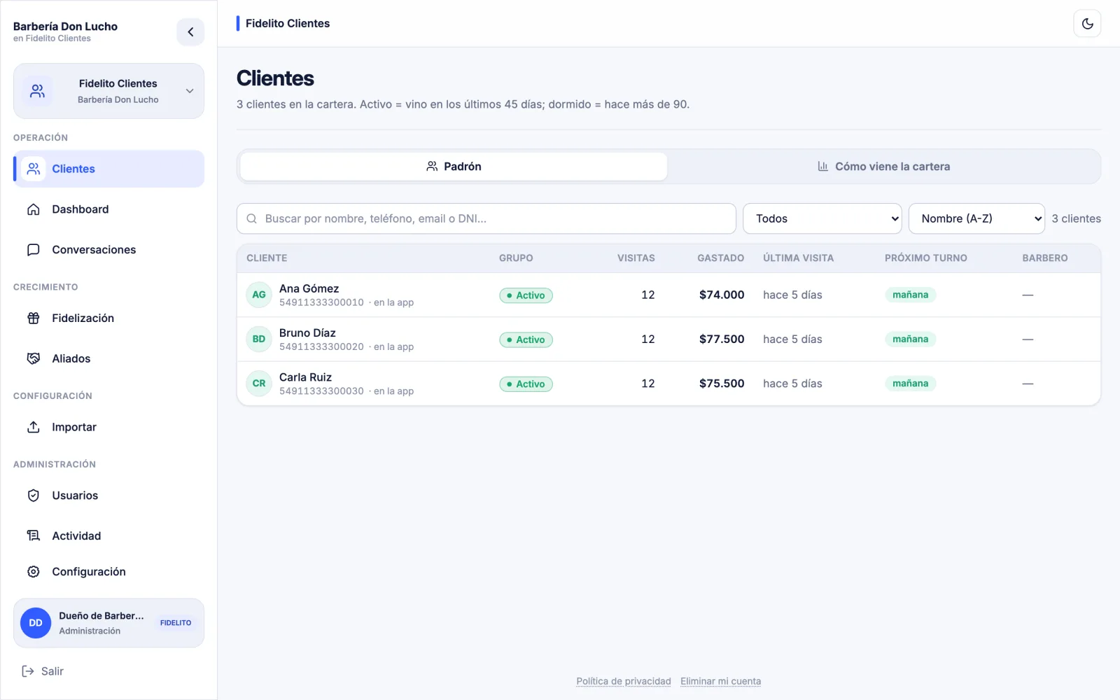
Task: Open Conversaciones from the sidebar
Action: tap(108, 250)
